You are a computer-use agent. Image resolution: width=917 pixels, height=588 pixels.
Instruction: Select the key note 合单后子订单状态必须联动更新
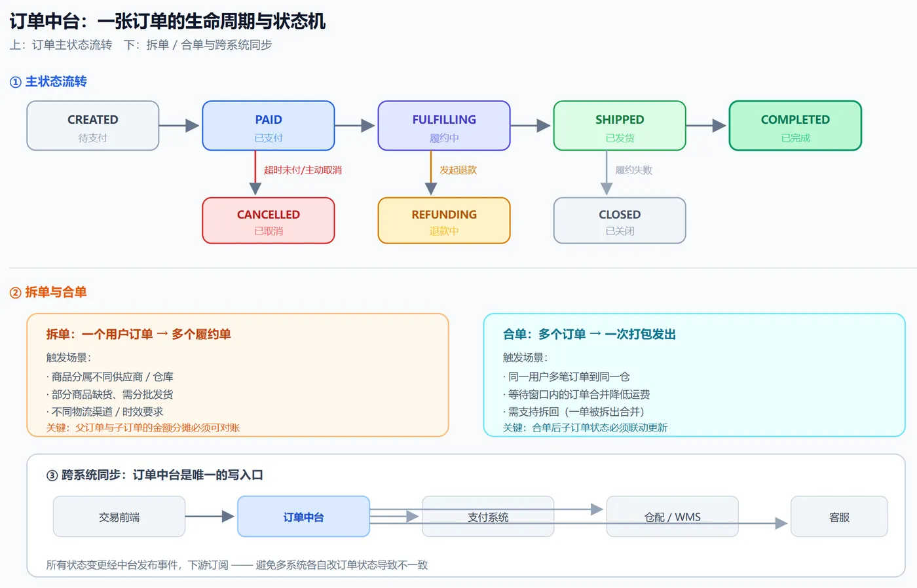coord(585,428)
